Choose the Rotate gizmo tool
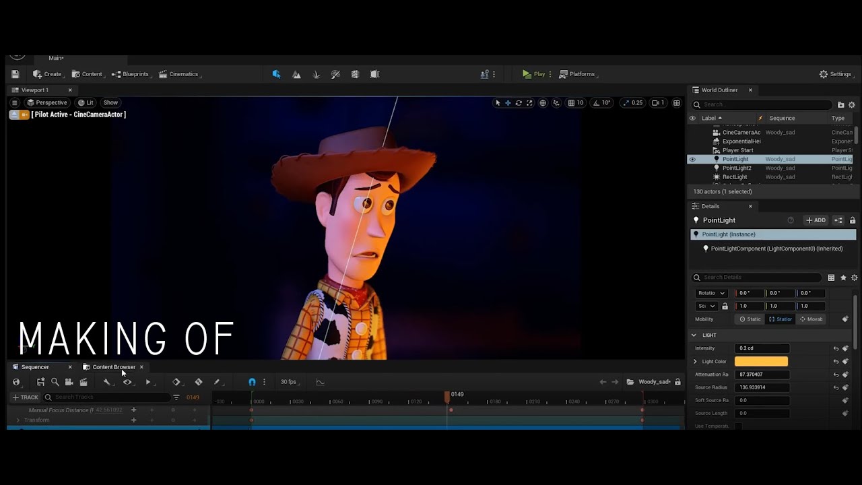 (x=519, y=103)
